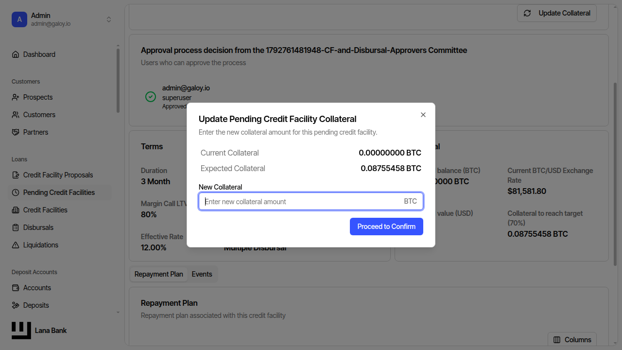
Task: Open Pending Credit Facilities menu item
Action: pyautogui.click(x=60, y=192)
